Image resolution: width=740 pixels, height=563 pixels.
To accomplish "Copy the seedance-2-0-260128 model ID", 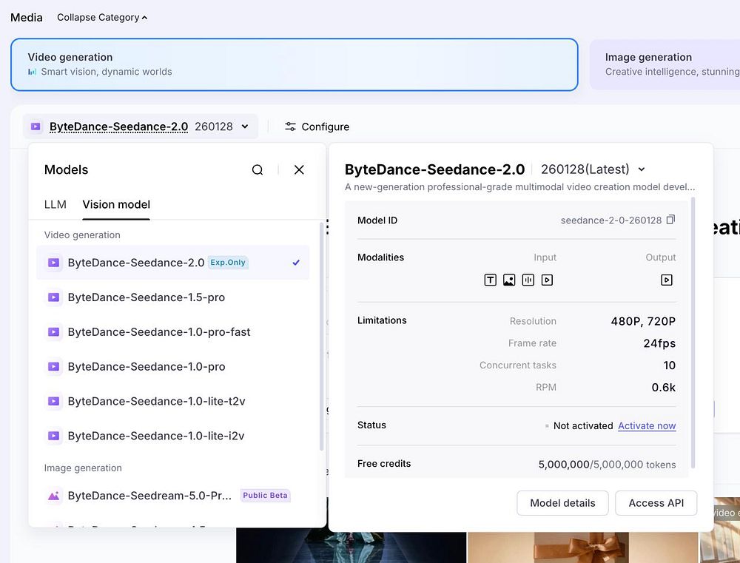I will [x=670, y=220].
